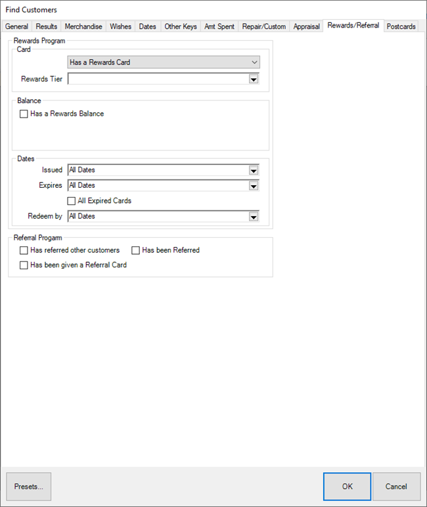This screenshot has width=427, height=507.
Task: Check the All Expired Cards box
Action: point(72,201)
